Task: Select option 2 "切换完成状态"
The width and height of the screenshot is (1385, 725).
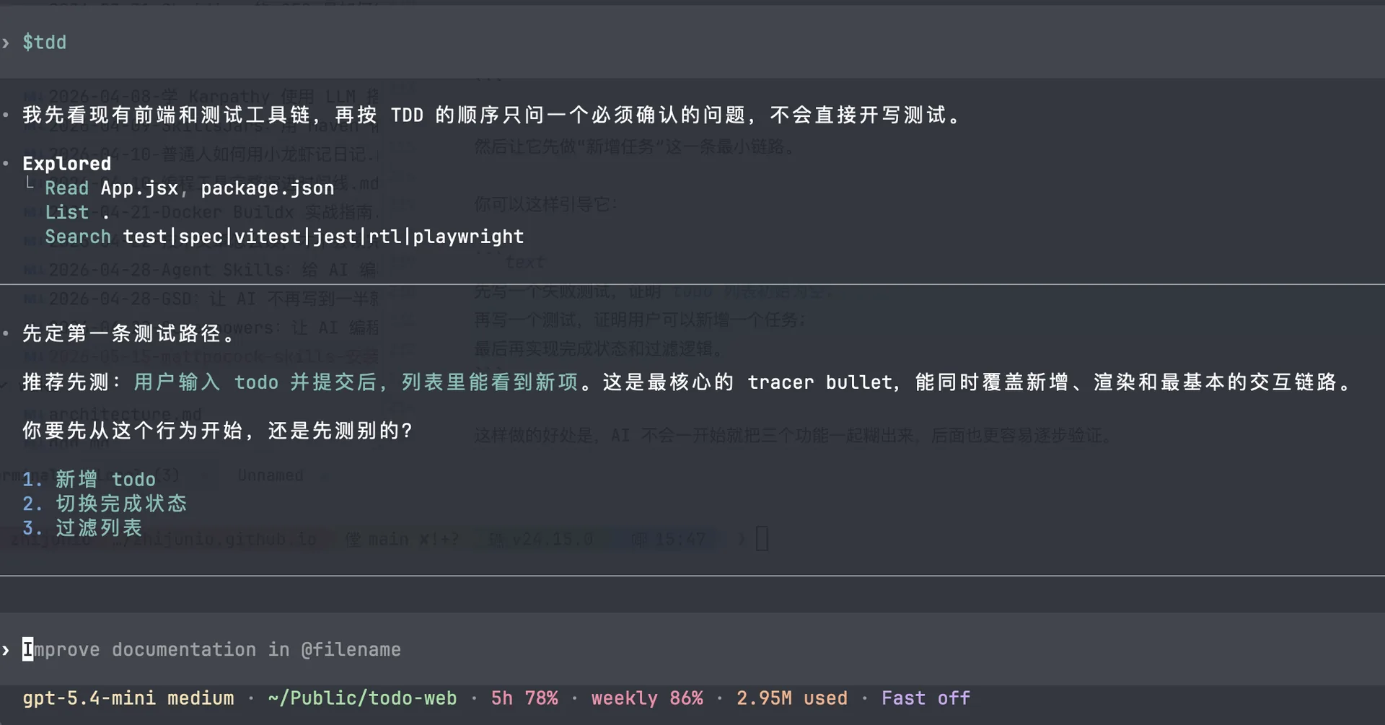Action: 105,504
